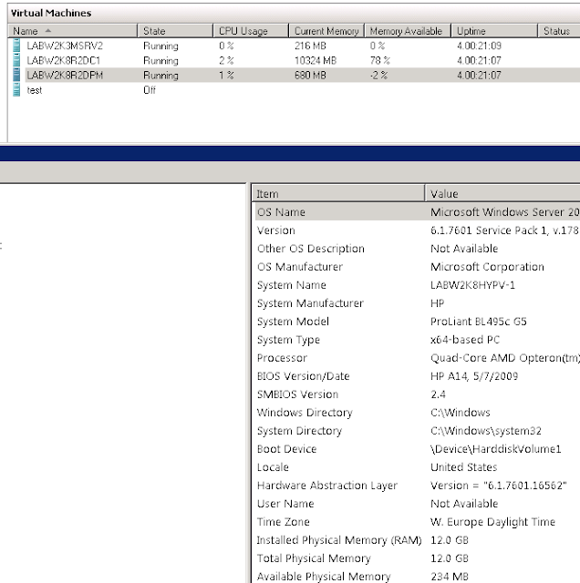
Task: Click the Current Memory column header
Action: tap(326, 31)
